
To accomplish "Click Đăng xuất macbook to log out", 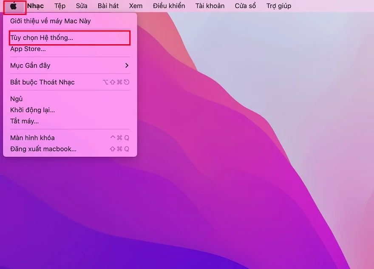I will pos(43,149).
